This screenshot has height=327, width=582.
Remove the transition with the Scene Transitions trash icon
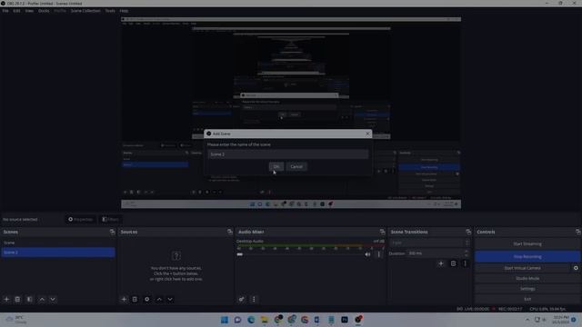point(453,263)
